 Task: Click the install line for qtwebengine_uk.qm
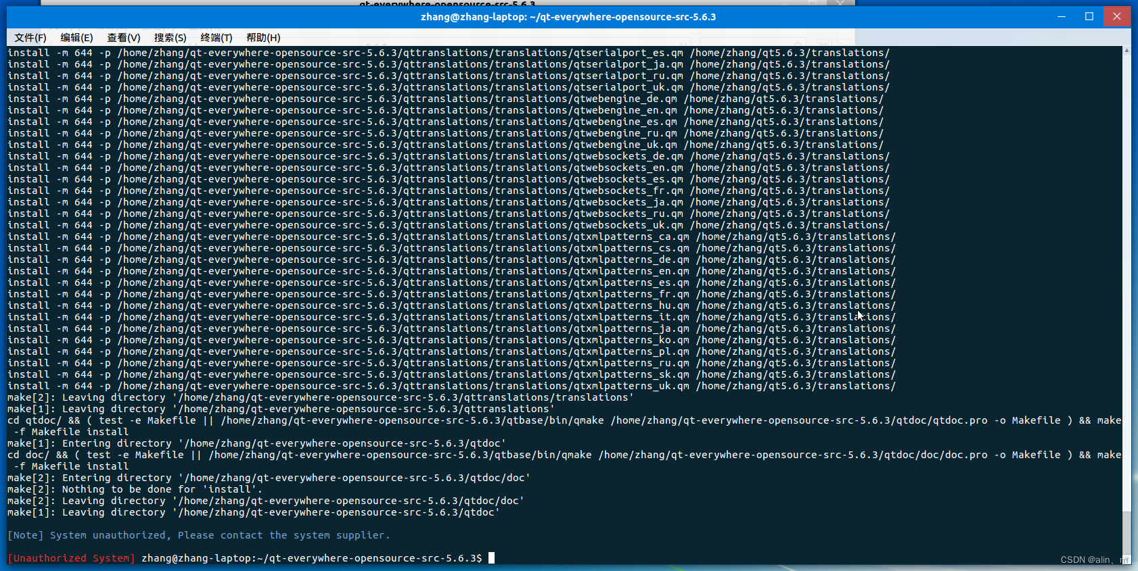point(446,145)
